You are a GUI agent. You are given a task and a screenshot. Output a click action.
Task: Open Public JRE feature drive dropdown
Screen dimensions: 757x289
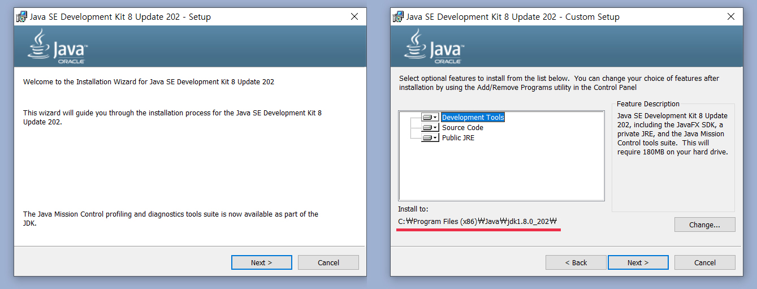click(430, 137)
